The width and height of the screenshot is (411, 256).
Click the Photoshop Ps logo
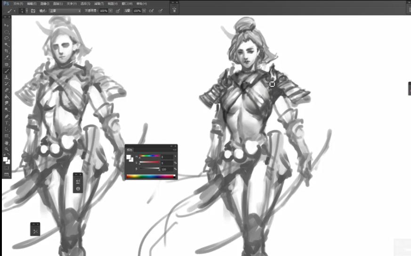tap(6, 4)
